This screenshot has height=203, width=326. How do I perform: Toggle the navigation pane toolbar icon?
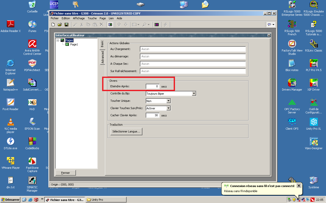pyautogui.click(x=110, y=25)
